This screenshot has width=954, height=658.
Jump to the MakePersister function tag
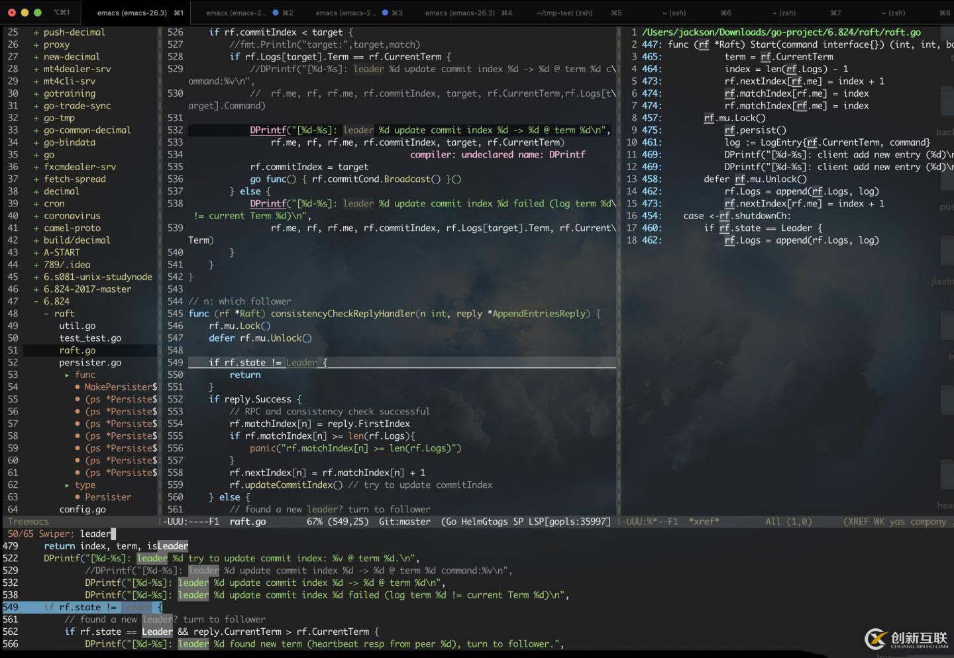point(121,387)
